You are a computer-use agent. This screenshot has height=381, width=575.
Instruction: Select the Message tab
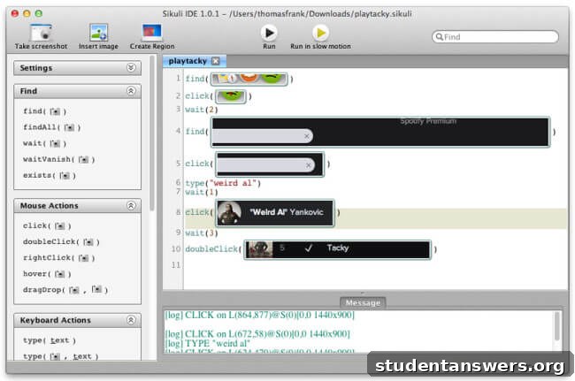coord(363,302)
